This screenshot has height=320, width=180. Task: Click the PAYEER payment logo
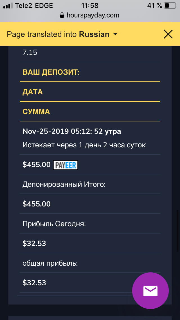pos(65,165)
